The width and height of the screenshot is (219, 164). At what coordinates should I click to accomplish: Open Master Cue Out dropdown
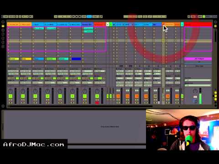[198, 80]
